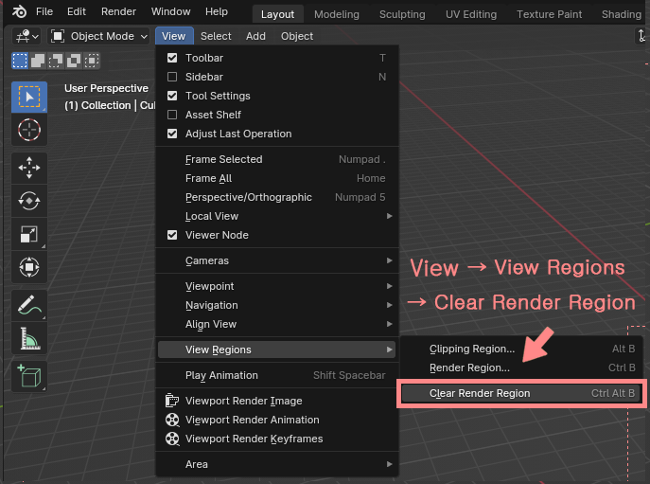This screenshot has width=650, height=484.
Task: Open the File menu
Action: pyautogui.click(x=44, y=11)
